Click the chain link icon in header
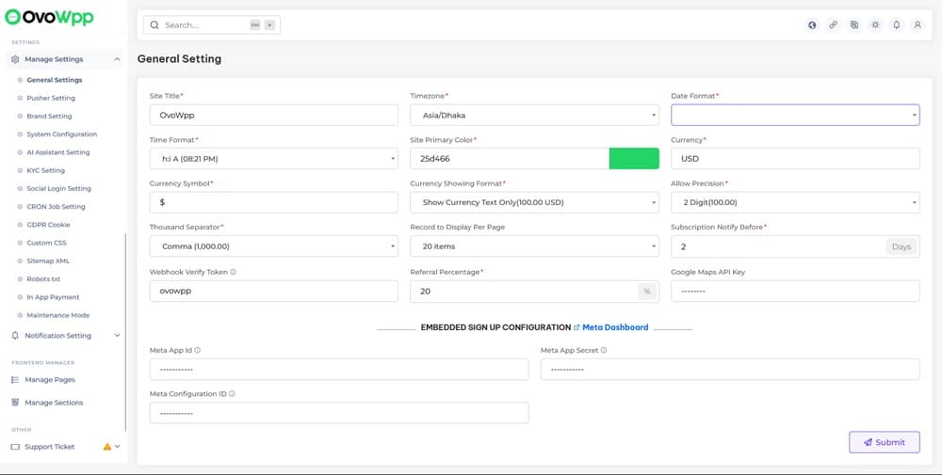Image resolution: width=942 pixels, height=475 pixels. (833, 25)
